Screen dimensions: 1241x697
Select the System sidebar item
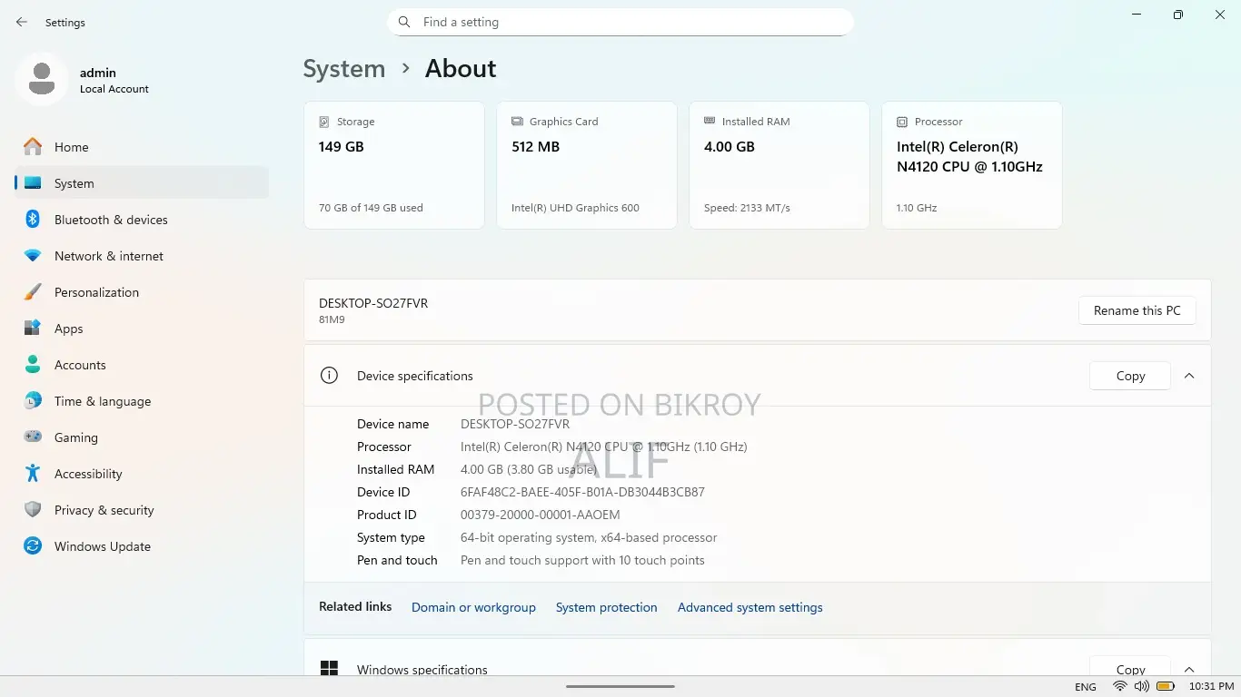pos(142,183)
